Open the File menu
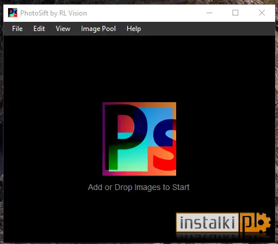This screenshot has height=244, width=278. coord(17,29)
